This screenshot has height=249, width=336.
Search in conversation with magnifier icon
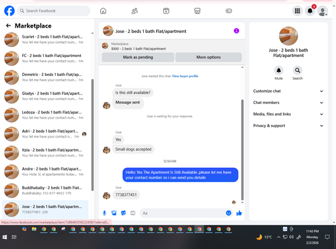(x=298, y=70)
